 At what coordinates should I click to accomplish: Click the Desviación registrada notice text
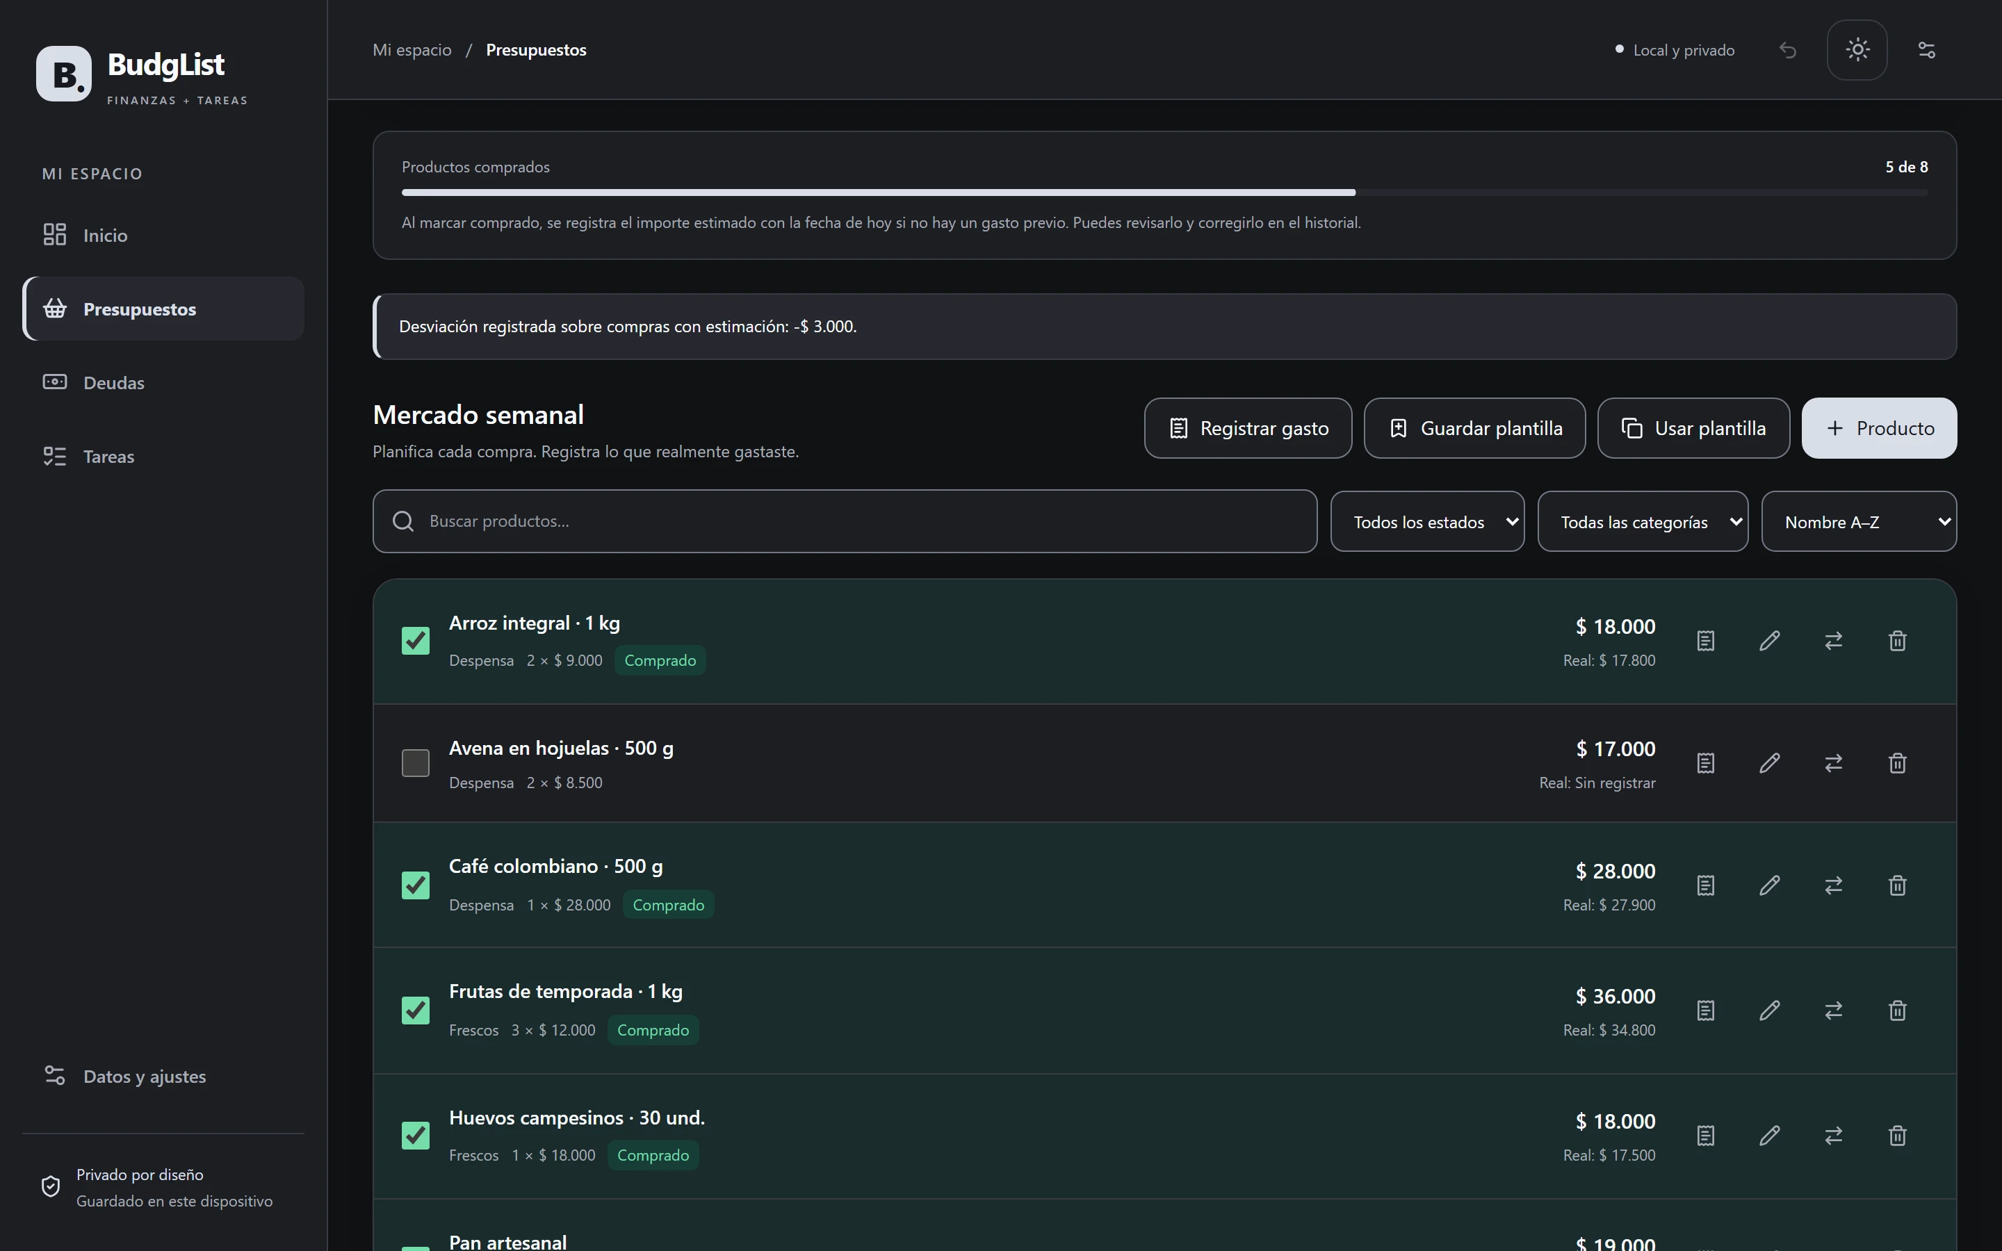coord(627,327)
